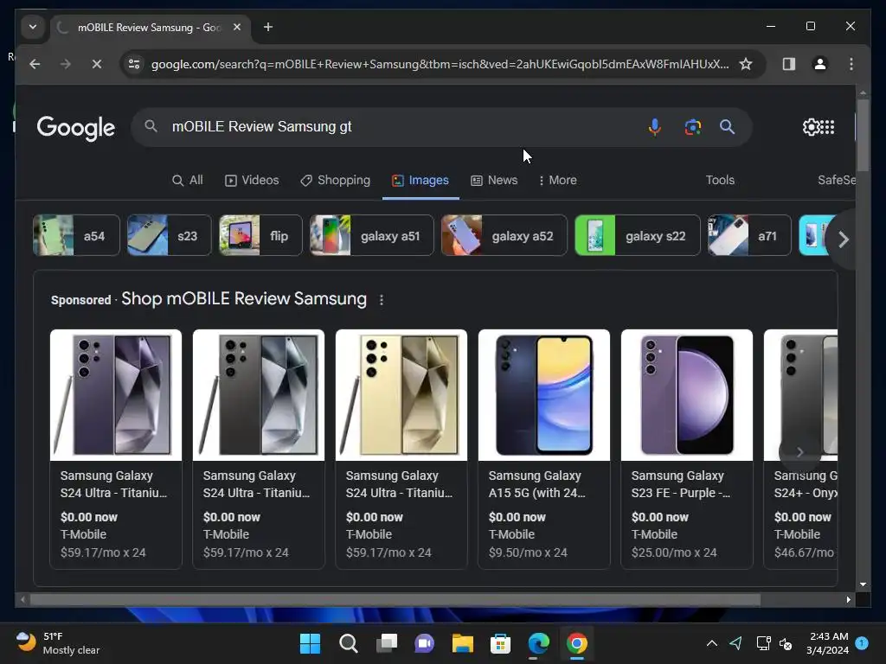The image size is (886, 664).
Task: Open Task View on the taskbar
Action: click(x=387, y=643)
